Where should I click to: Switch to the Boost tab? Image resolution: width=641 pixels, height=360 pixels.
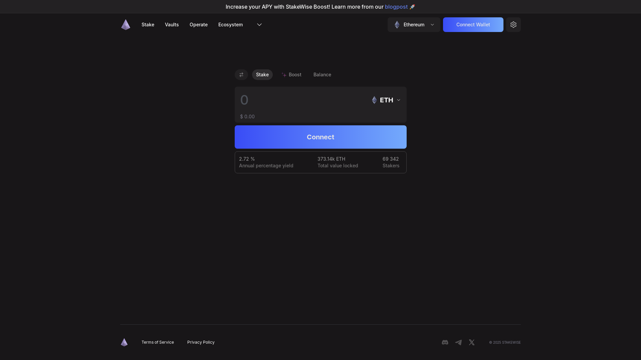(291, 75)
